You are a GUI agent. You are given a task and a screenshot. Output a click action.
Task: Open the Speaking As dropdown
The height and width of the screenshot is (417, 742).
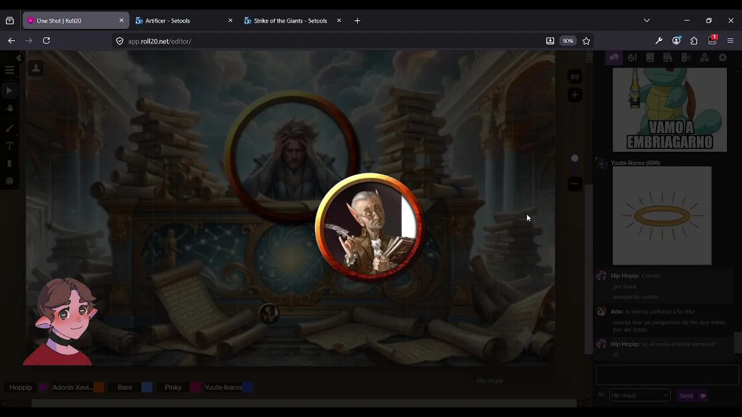tap(639, 396)
